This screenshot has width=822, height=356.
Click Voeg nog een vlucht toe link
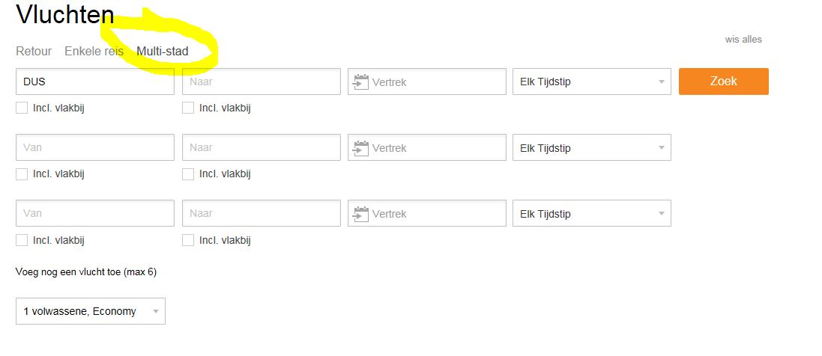[85, 272]
